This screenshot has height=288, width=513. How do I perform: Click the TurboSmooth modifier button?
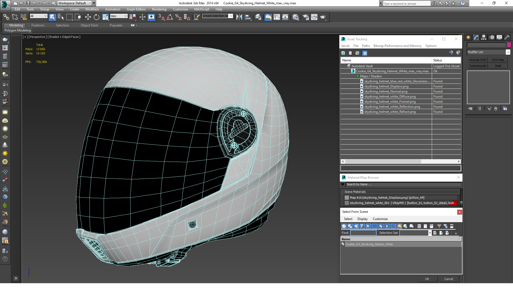[477, 66]
